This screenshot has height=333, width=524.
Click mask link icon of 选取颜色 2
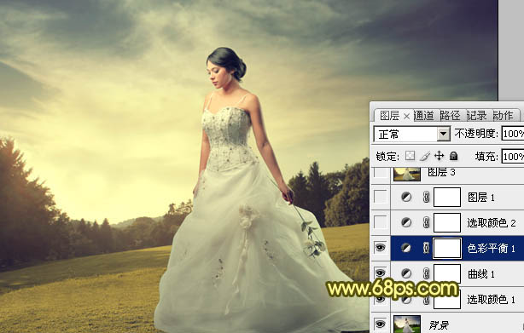(x=426, y=222)
